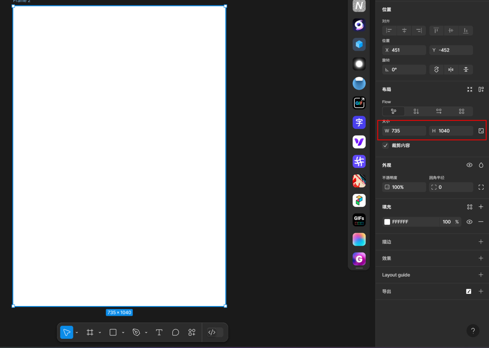Edit the opacity field 100%
Viewport: 489px width, 348px height.
coord(404,187)
